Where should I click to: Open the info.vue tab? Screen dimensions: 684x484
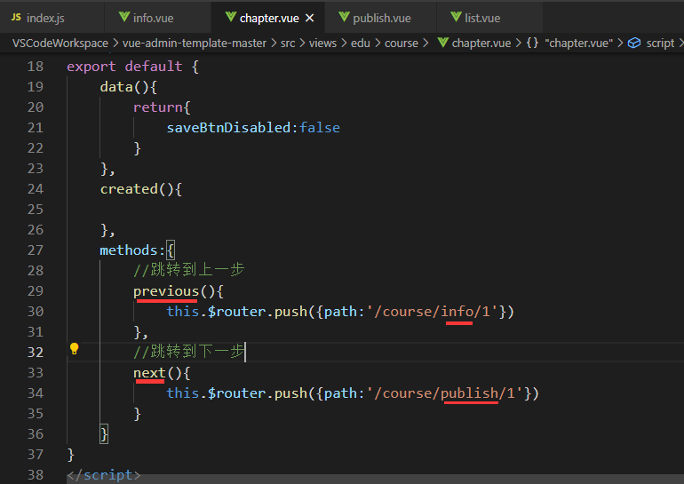[x=158, y=18]
